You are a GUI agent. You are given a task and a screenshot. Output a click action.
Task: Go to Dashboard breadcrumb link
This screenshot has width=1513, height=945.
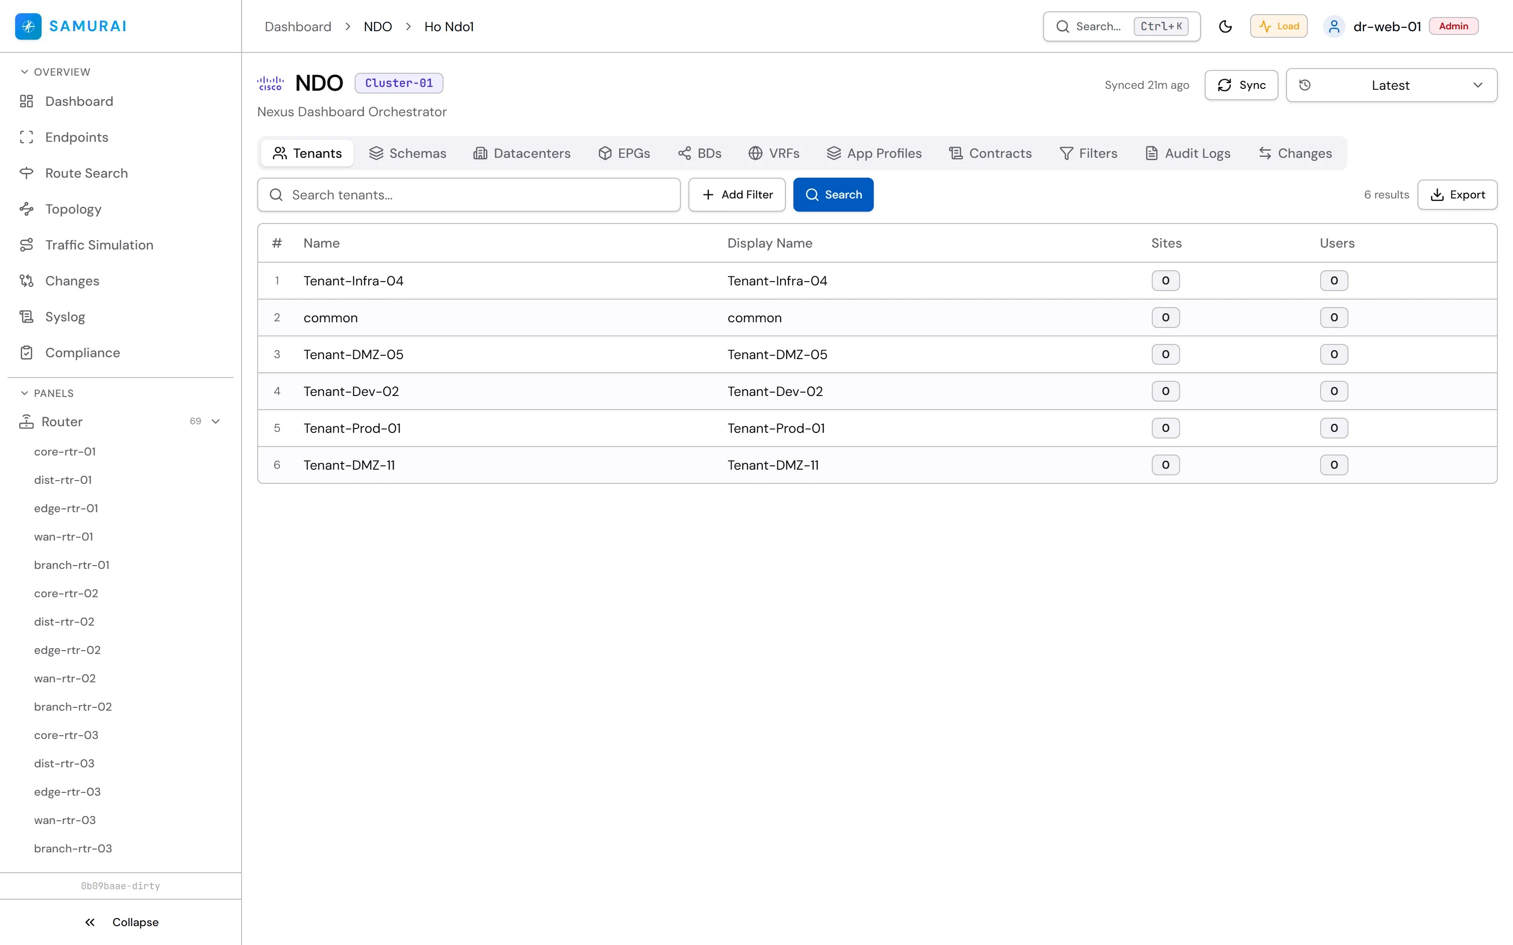(x=297, y=27)
